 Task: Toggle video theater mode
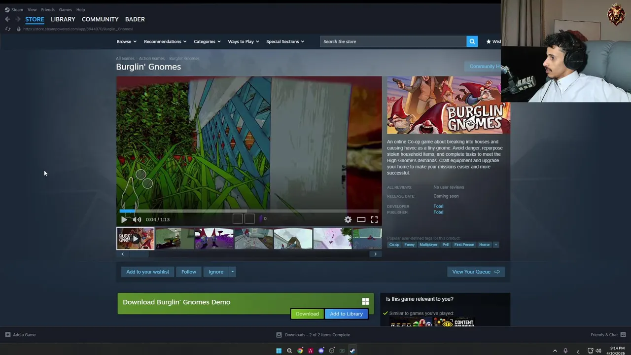[x=361, y=219]
